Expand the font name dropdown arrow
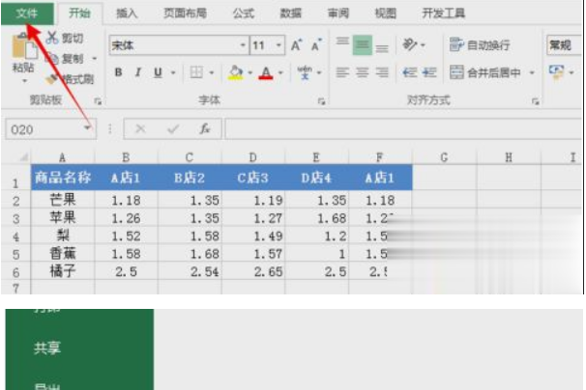The height and width of the screenshot is (390, 586). (x=243, y=45)
